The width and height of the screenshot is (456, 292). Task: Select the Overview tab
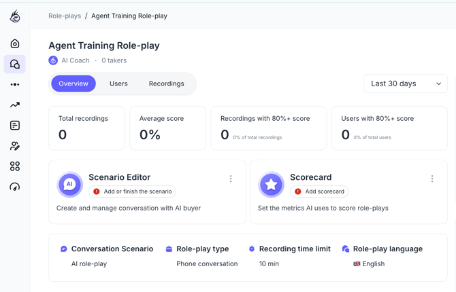pyautogui.click(x=74, y=84)
